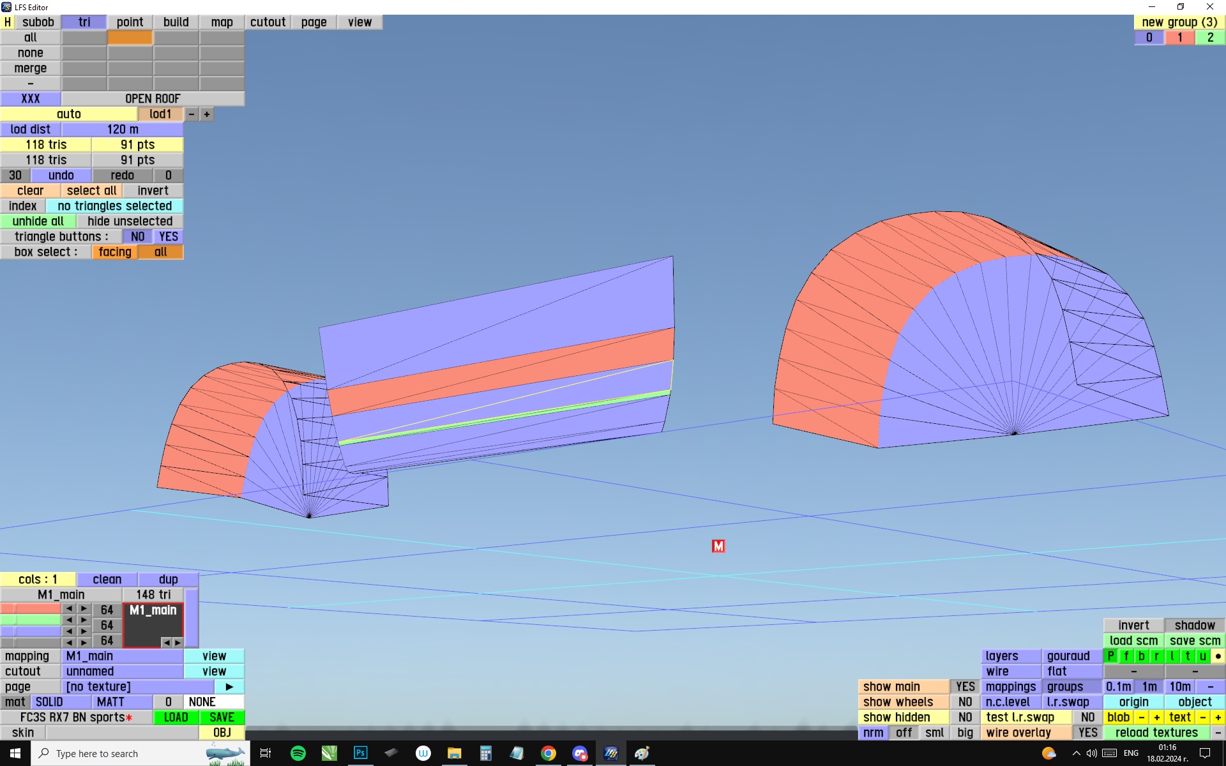The height and width of the screenshot is (766, 1226).
Task: Click the lod plus button
Action: point(207,114)
